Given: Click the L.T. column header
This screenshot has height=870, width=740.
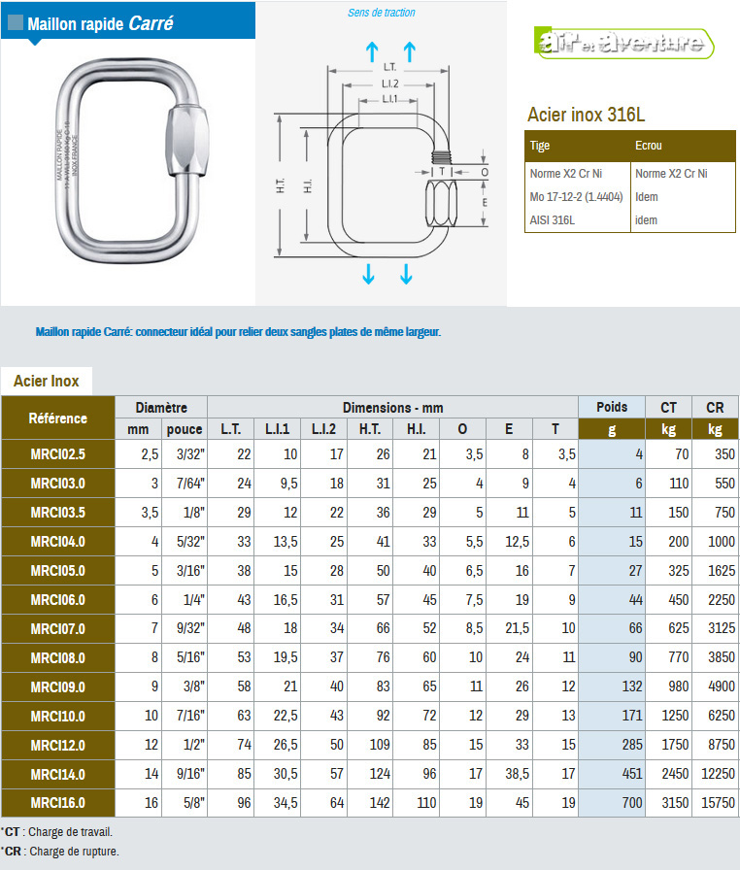Looking at the screenshot, I should tap(231, 429).
